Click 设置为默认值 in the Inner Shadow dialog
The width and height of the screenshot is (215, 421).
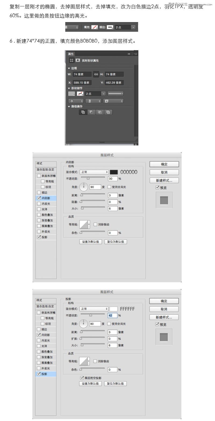coord(91,242)
